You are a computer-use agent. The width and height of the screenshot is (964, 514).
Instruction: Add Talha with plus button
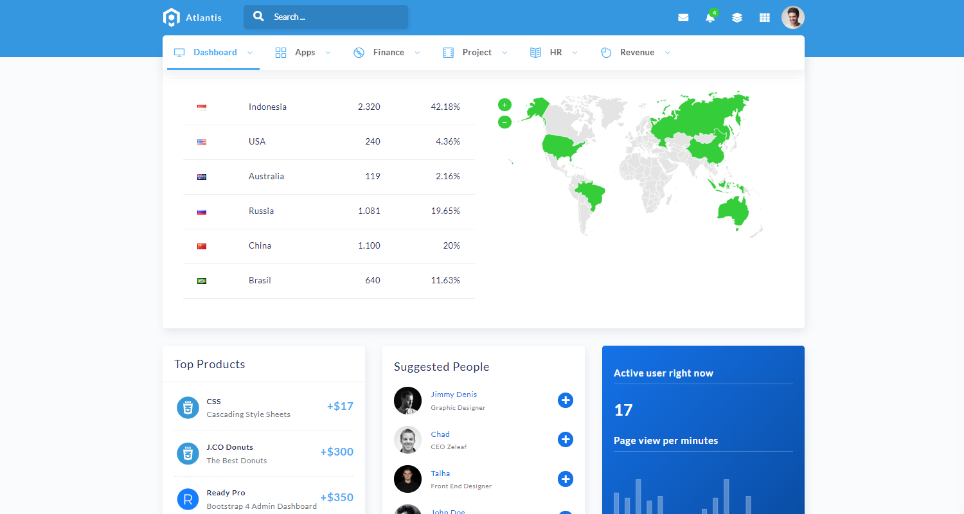point(566,479)
